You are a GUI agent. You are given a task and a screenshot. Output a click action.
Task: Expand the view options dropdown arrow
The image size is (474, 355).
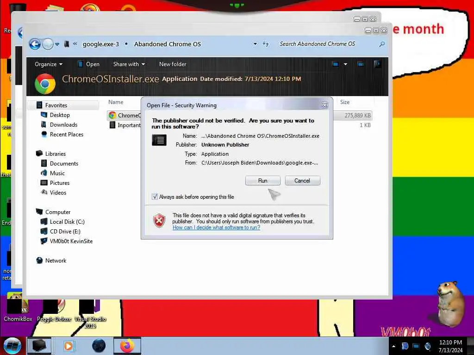click(345, 64)
